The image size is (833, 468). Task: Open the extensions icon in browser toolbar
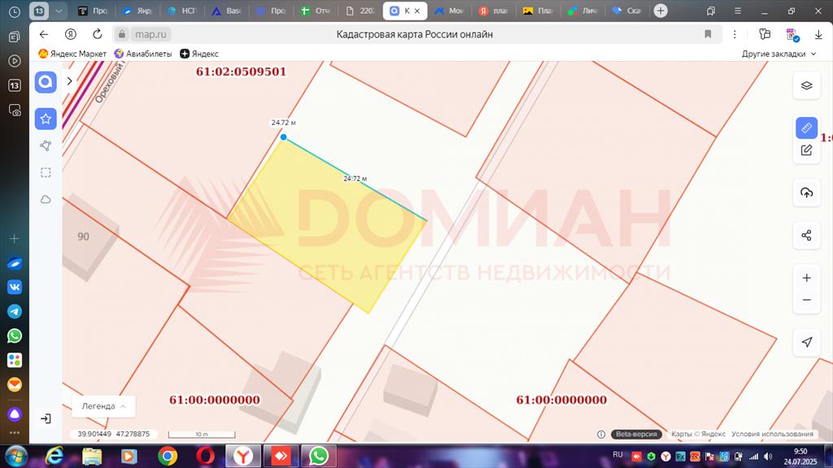[x=792, y=34]
